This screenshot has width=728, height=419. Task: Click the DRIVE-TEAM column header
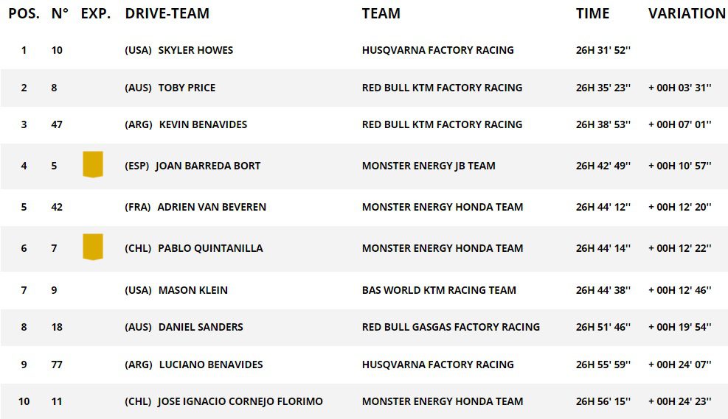click(167, 13)
